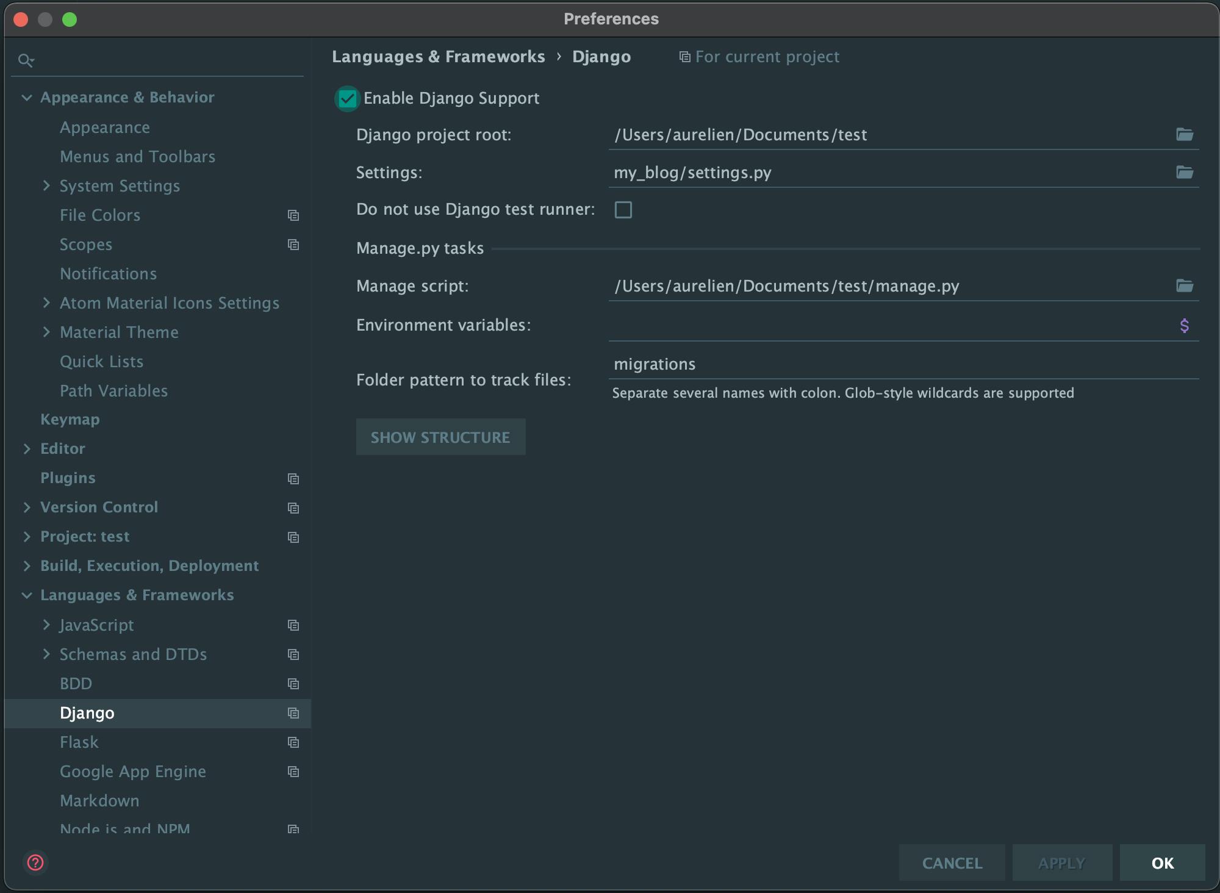This screenshot has width=1220, height=893.
Task: Collapse Appearance & Behavior section
Action: pyautogui.click(x=27, y=98)
